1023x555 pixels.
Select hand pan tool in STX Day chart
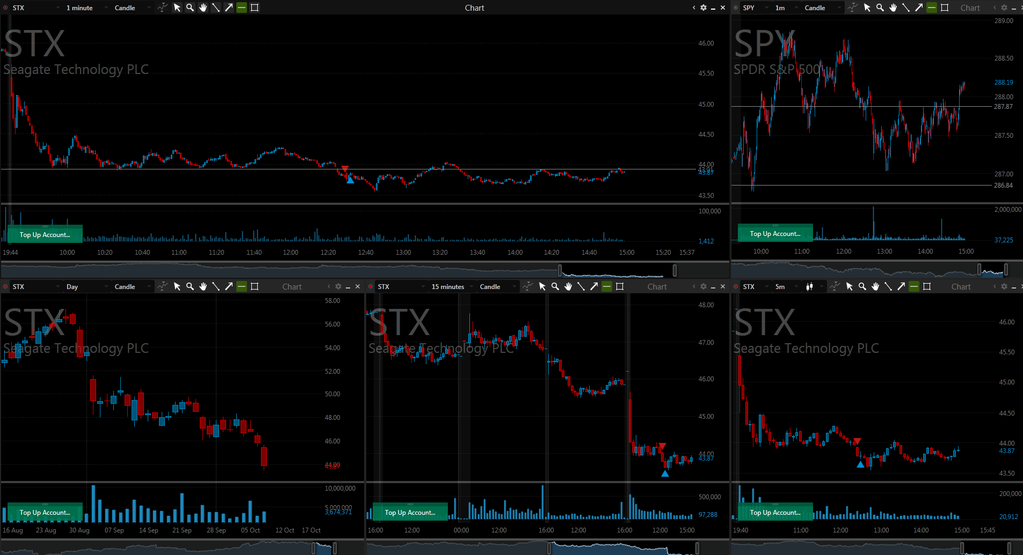pos(203,286)
